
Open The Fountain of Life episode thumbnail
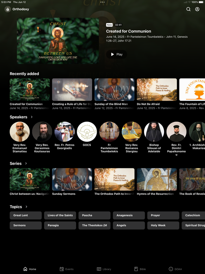[192, 90]
